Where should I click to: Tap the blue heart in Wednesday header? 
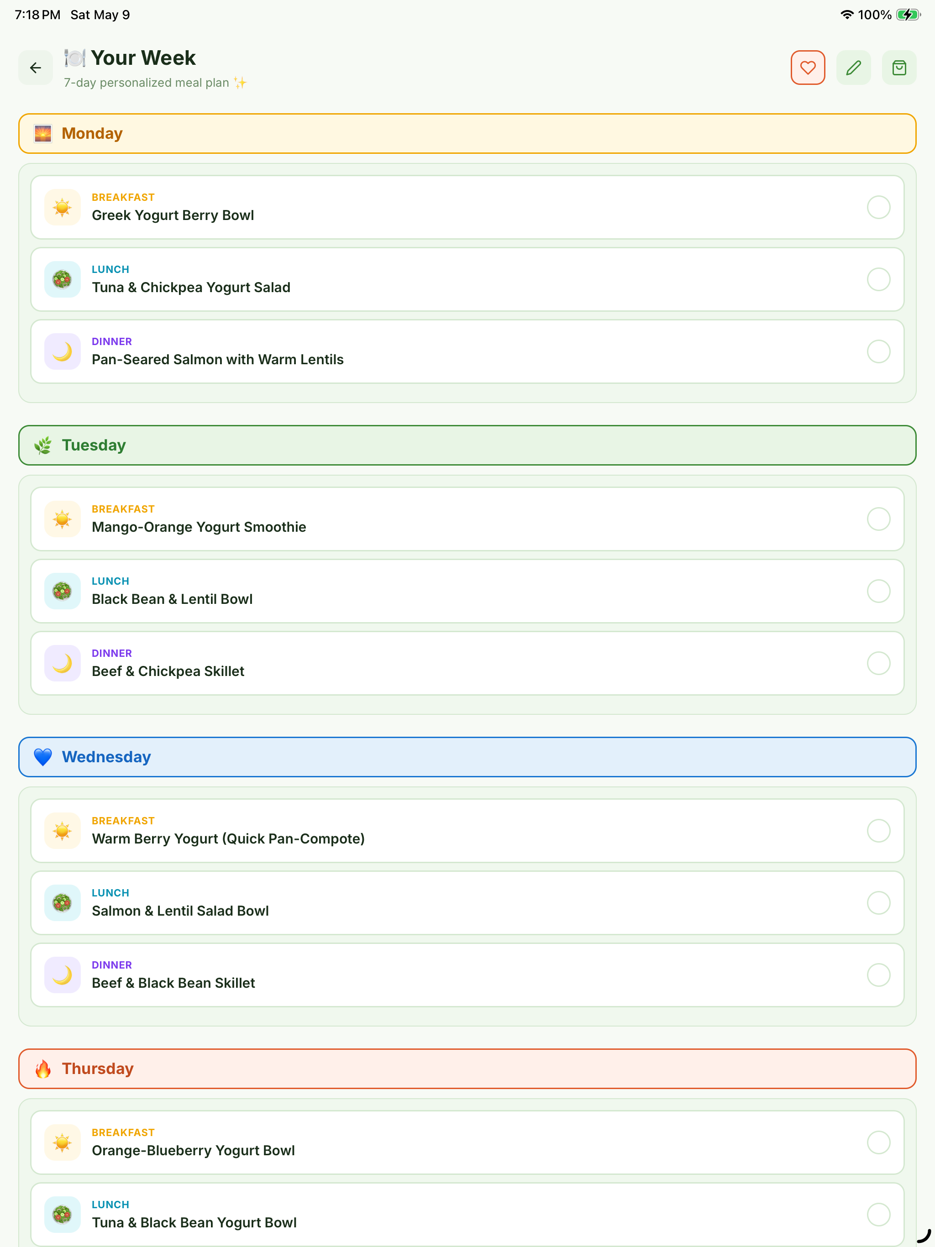coord(43,757)
